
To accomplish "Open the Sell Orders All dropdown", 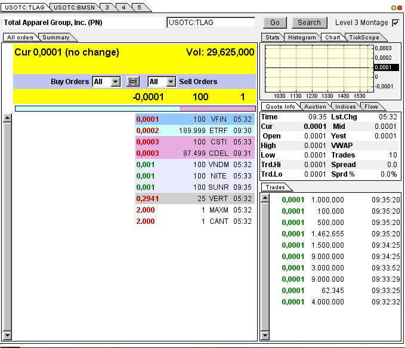I will pos(162,82).
